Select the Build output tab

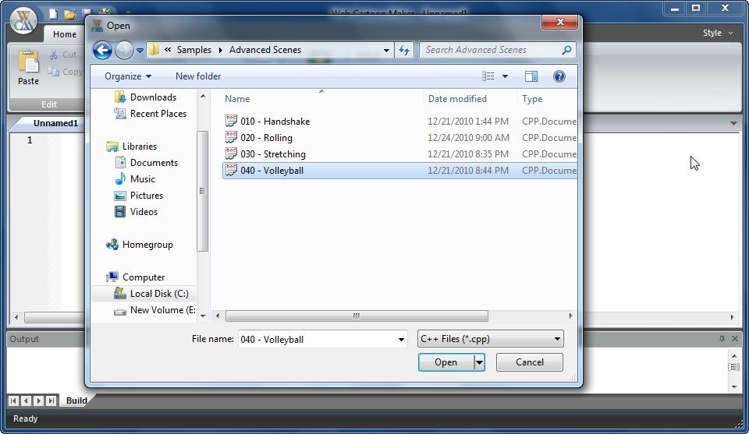pyautogui.click(x=76, y=400)
